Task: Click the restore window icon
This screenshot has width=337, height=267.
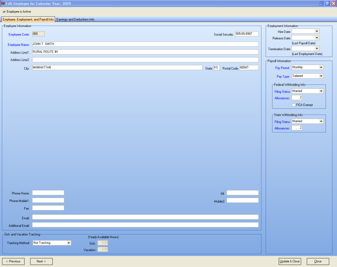Action: pyautogui.click(x=327, y=4)
